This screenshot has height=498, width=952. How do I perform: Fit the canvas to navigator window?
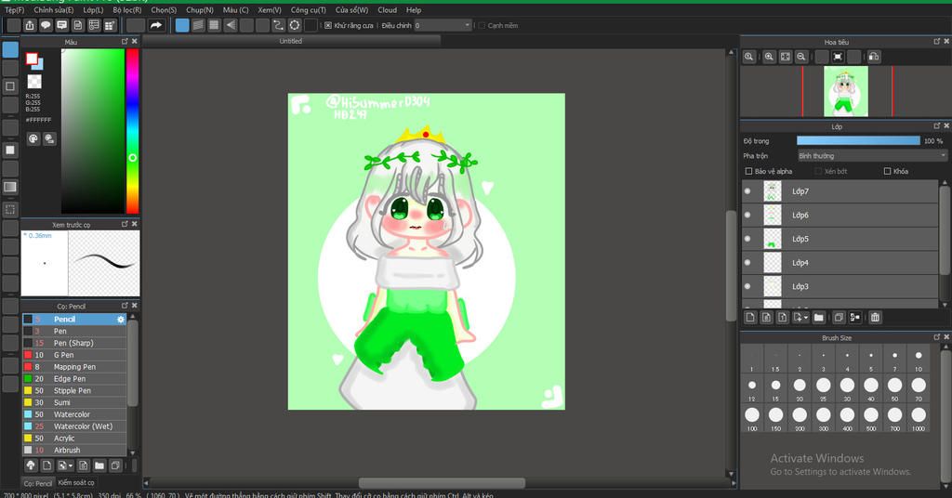coord(785,57)
